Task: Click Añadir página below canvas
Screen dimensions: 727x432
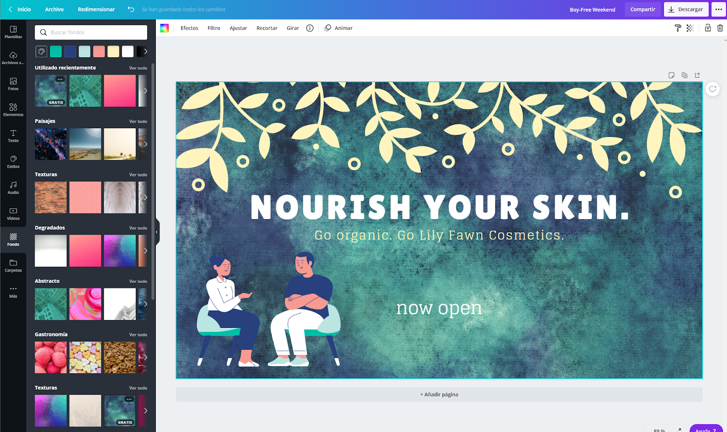Action: click(x=439, y=394)
